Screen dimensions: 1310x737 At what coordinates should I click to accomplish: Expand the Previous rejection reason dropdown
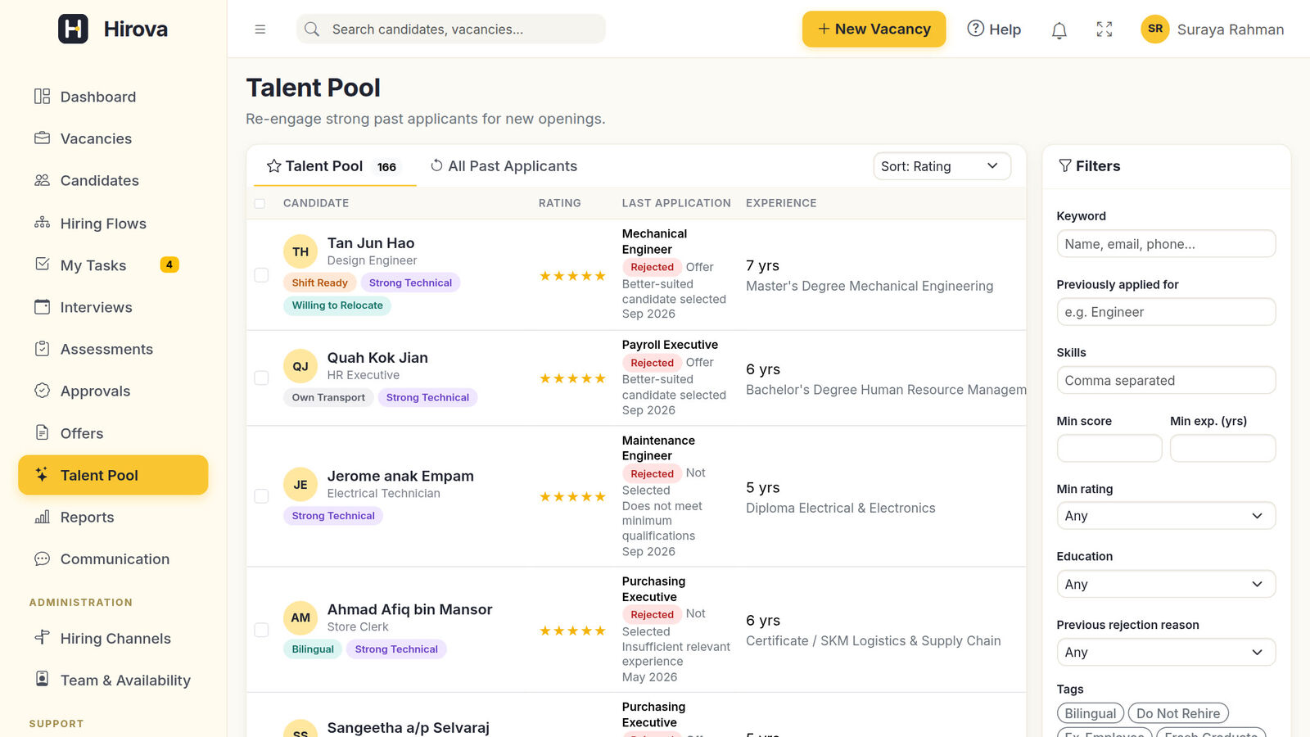(x=1166, y=652)
